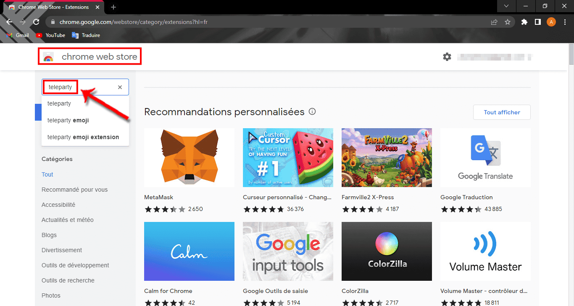
Task: Open the Google Translate thumbnail
Action: 485,158
